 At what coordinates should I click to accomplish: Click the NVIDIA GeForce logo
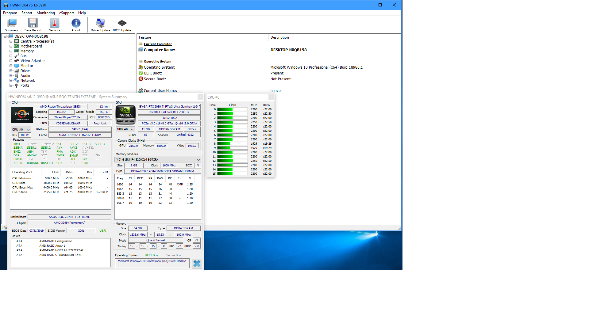point(125,115)
